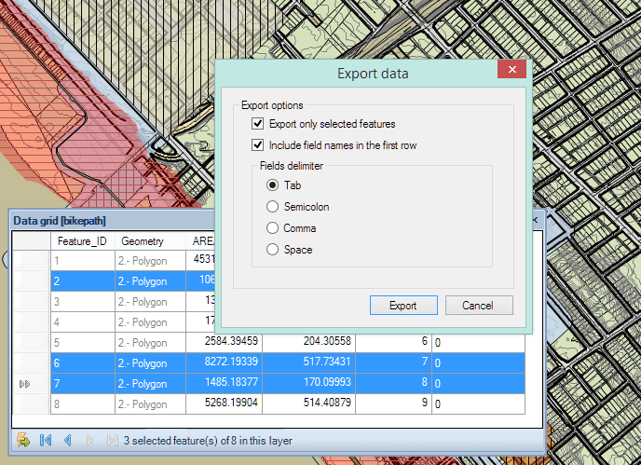
Task: Close the Export data dialog
Action: pyautogui.click(x=509, y=72)
